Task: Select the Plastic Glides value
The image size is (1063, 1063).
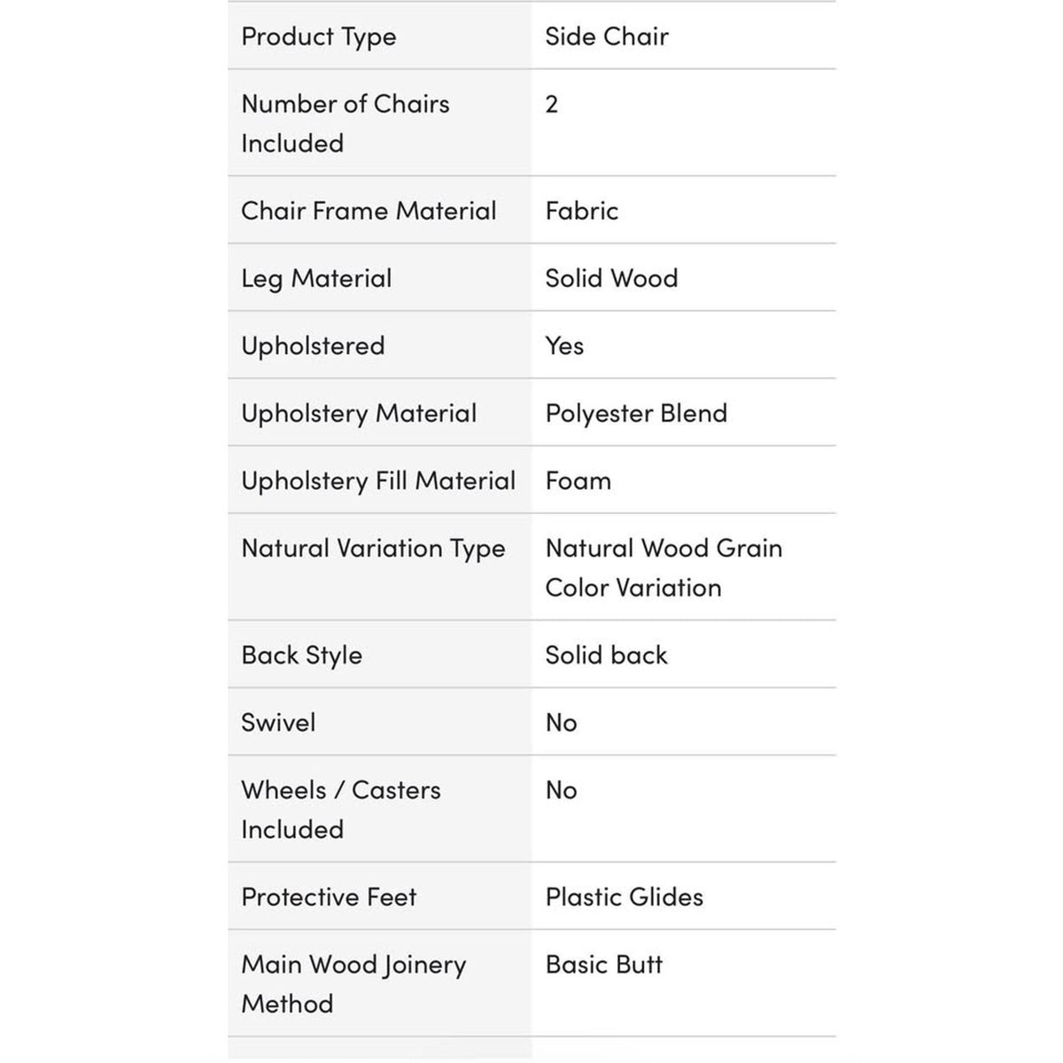Action: (625, 897)
